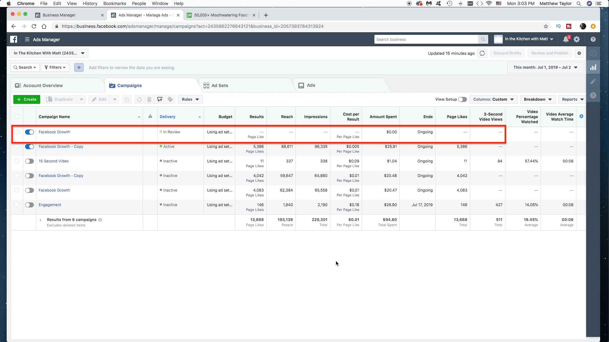Refresh the data with the reload icon
Screen dimensions: 609x342
click(x=482, y=53)
